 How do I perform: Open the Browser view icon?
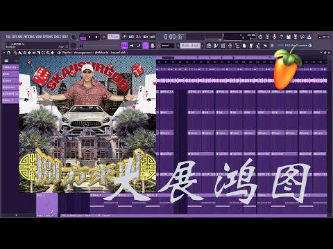[x=237, y=46]
